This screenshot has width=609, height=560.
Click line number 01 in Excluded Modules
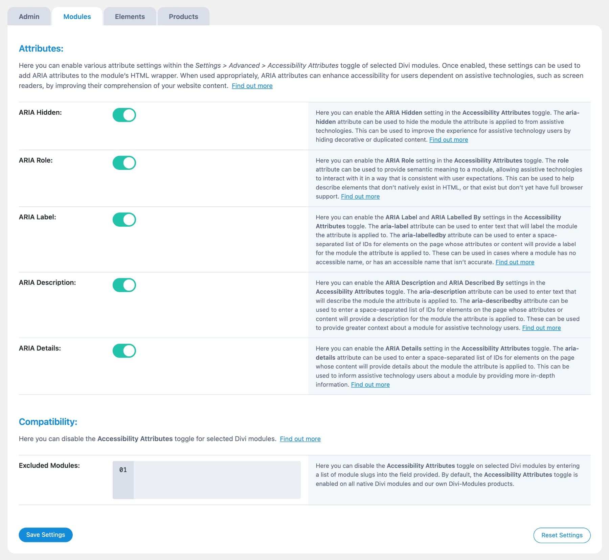pos(123,470)
